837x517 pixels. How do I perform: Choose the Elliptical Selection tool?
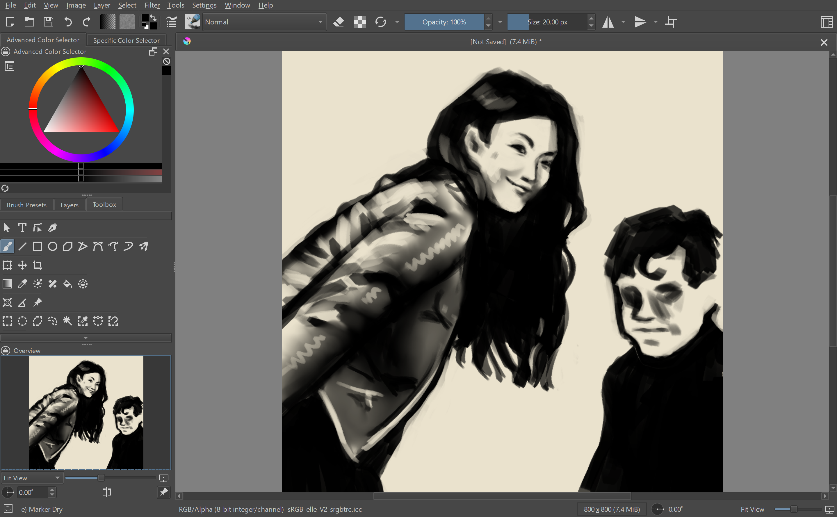point(23,321)
